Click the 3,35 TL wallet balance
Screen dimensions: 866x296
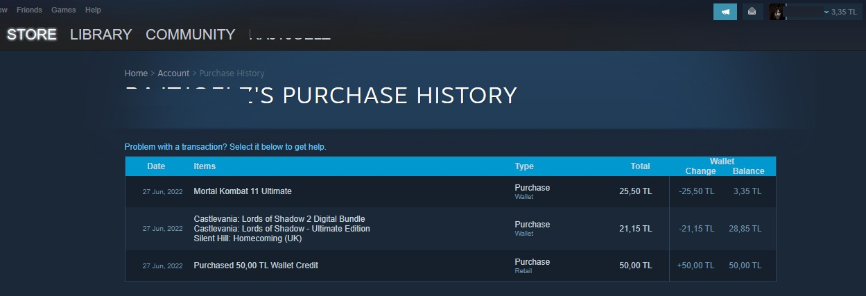pos(844,12)
